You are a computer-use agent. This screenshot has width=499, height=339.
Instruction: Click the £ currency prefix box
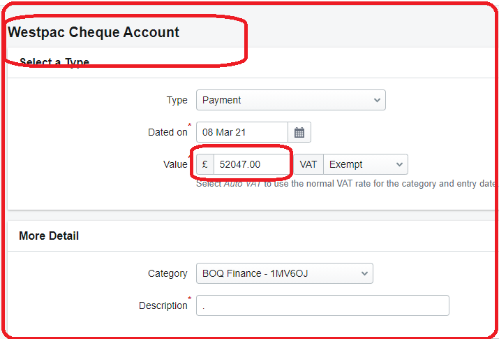pyautogui.click(x=205, y=164)
